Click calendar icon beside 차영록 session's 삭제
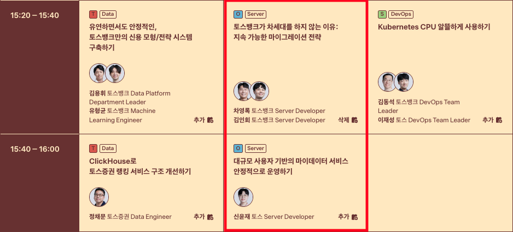This screenshot has height=232, width=513. tap(354, 120)
